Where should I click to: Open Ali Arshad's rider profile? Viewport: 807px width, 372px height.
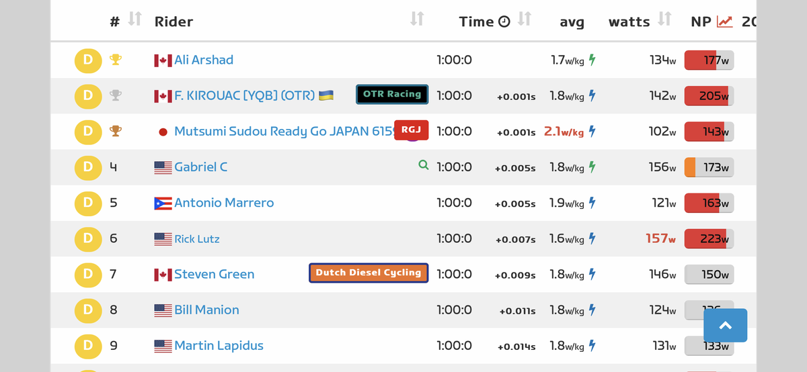coord(204,60)
